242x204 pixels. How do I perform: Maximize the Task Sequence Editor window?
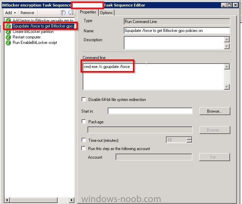coord(229,5)
